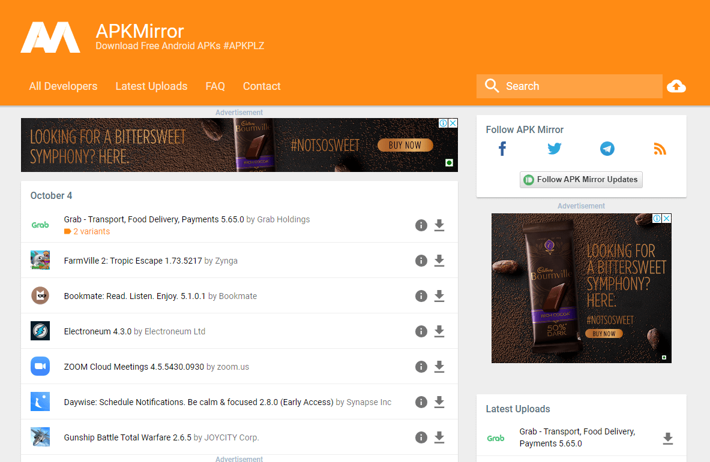This screenshot has height=462, width=710.
Task: Download FarmVille 2: Tropic Escape
Action: coord(439,261)
